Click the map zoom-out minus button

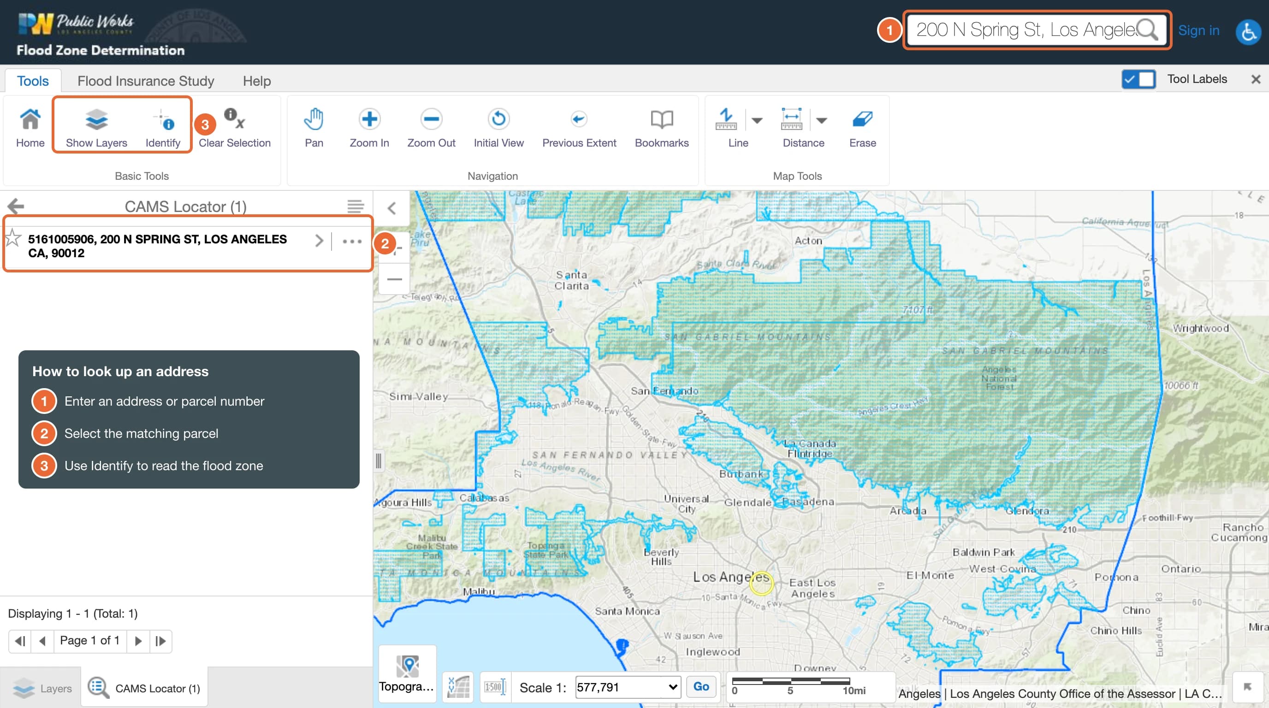click(x=394, y=279)
